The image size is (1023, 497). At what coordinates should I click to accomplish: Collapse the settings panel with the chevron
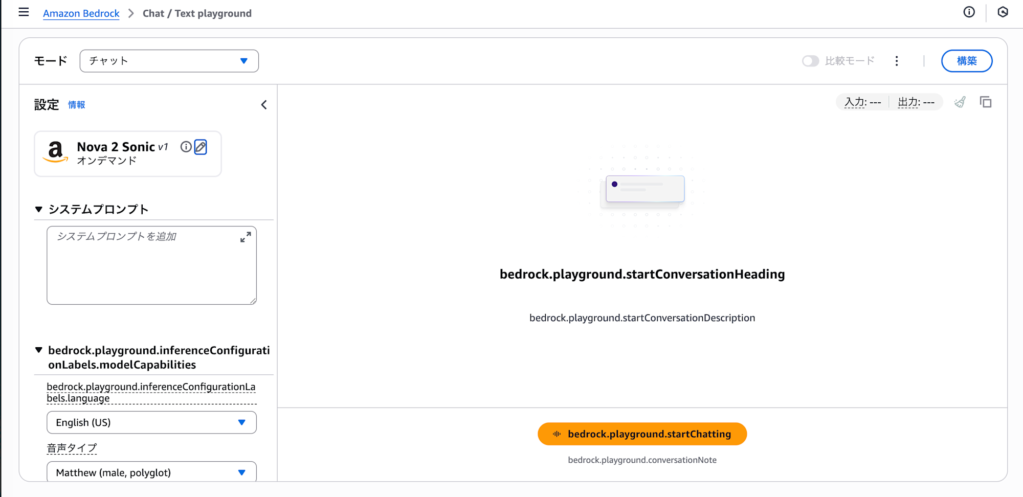(264, 105)
